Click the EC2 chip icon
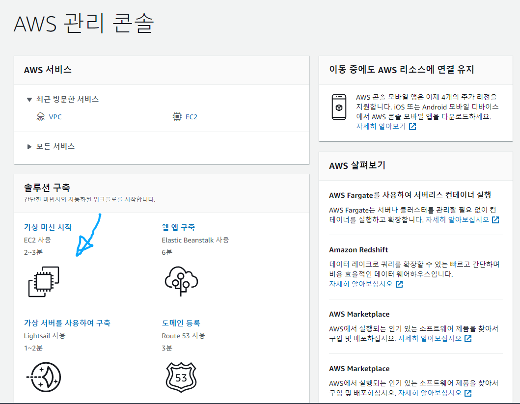The width and height of the screenshot is (520, 404). [x=177, y=117]
